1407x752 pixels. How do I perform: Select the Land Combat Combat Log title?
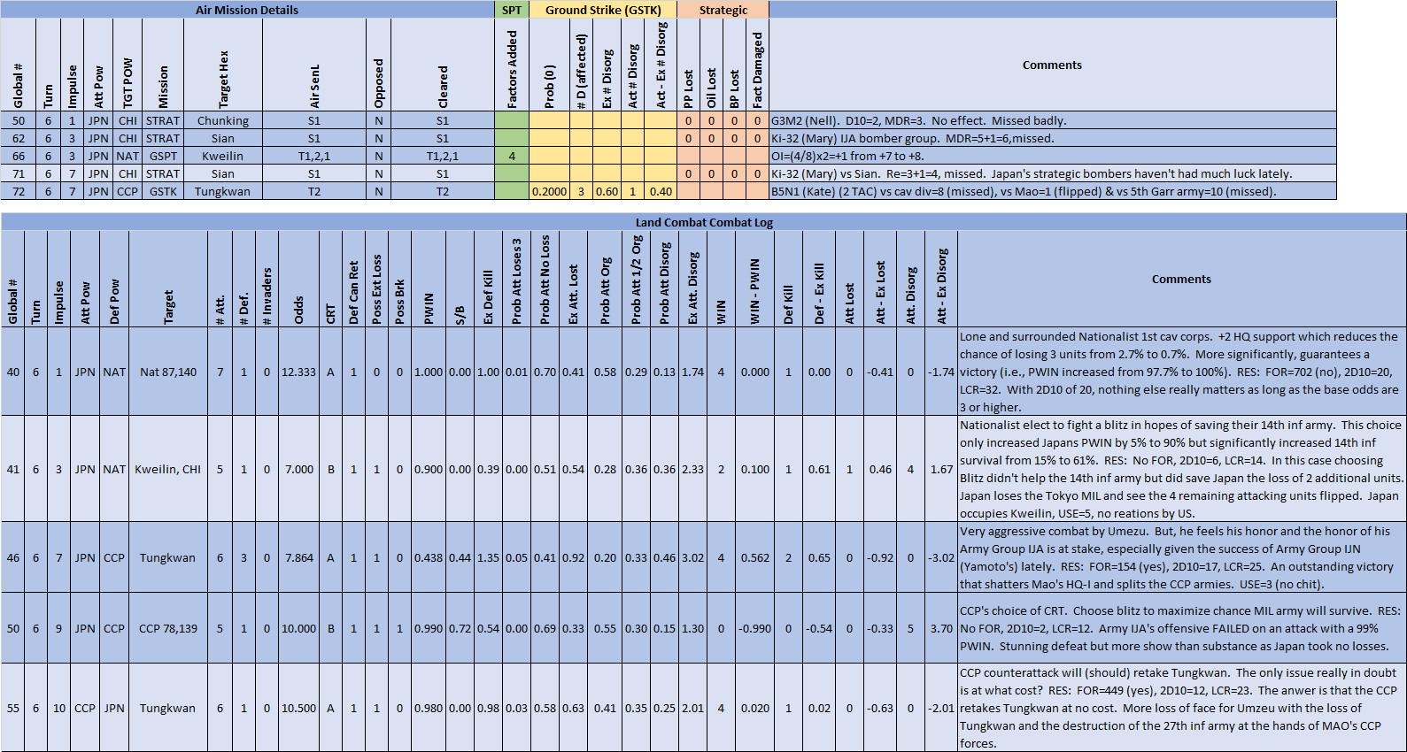tap(704, 222)
